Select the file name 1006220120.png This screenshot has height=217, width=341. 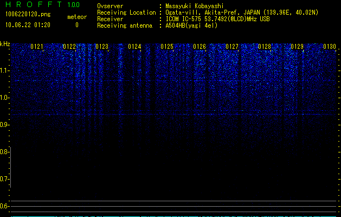(28, 14)
